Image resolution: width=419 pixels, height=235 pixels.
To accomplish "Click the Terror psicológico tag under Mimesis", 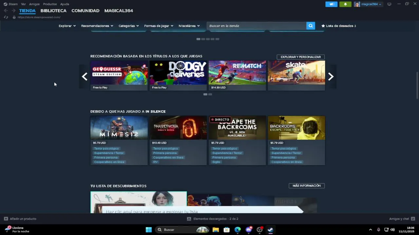I will click(106, 149).
